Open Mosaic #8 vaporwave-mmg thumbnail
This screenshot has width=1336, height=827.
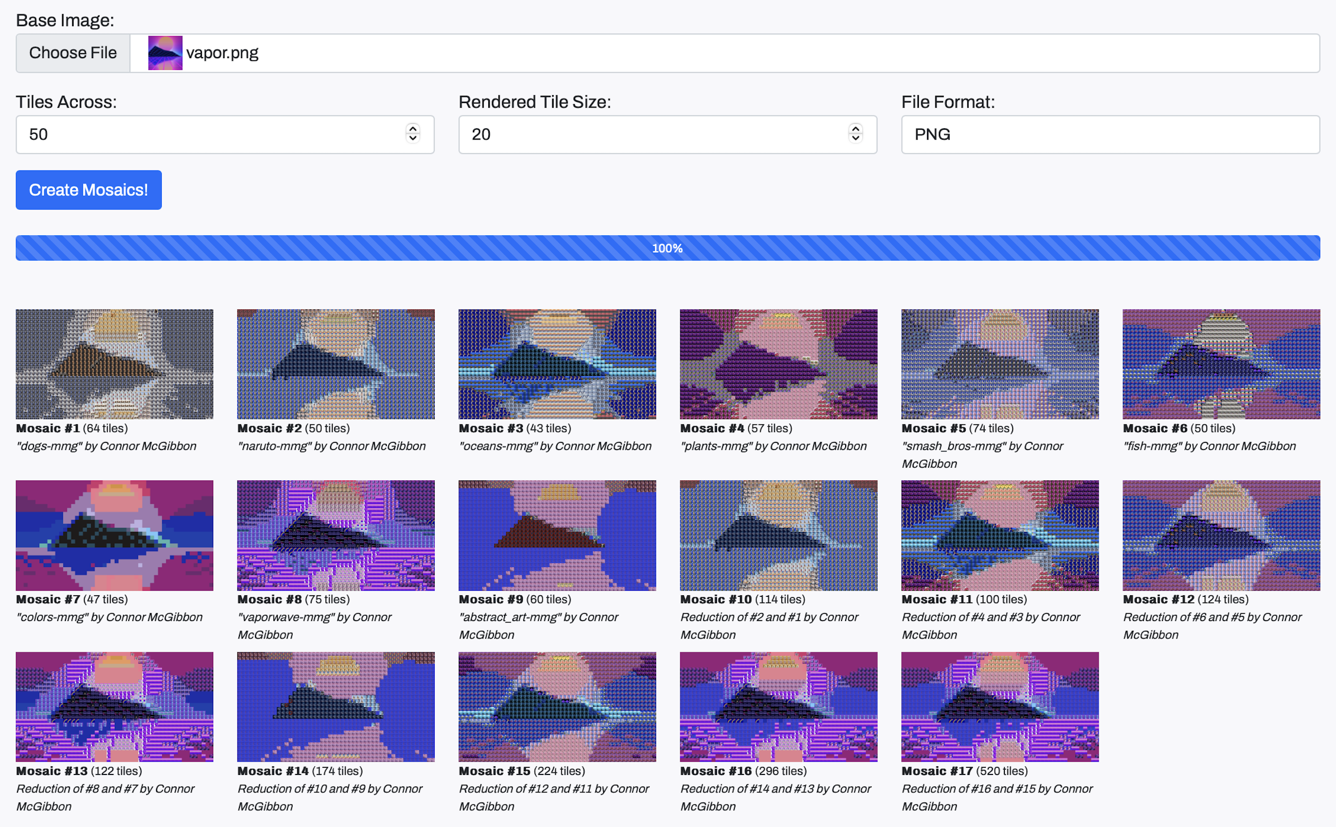[x=336, y=536]
